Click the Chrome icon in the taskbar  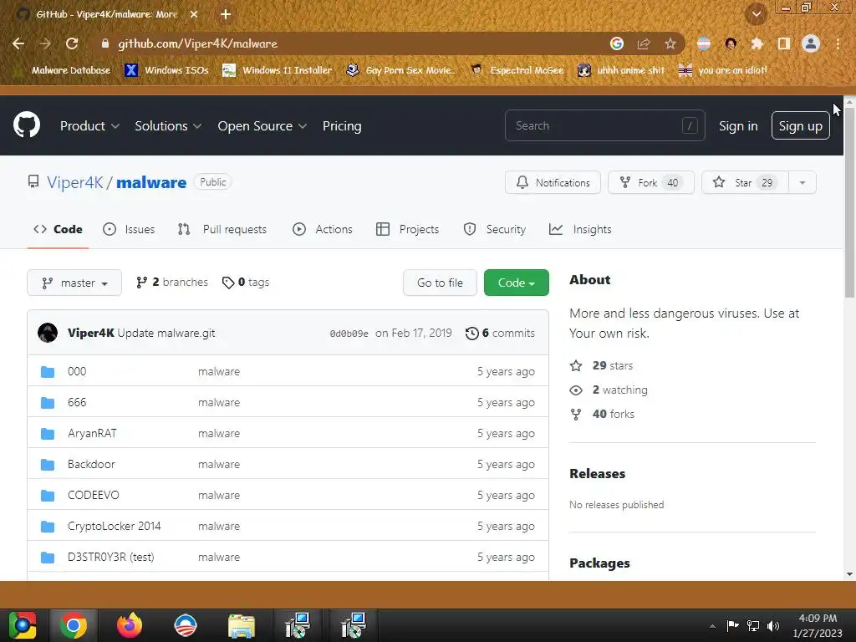pos(74,625)
